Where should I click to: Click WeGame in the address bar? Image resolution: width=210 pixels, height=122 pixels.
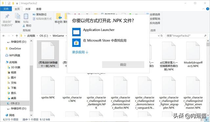pyautogui.click(x=58, y=36)
